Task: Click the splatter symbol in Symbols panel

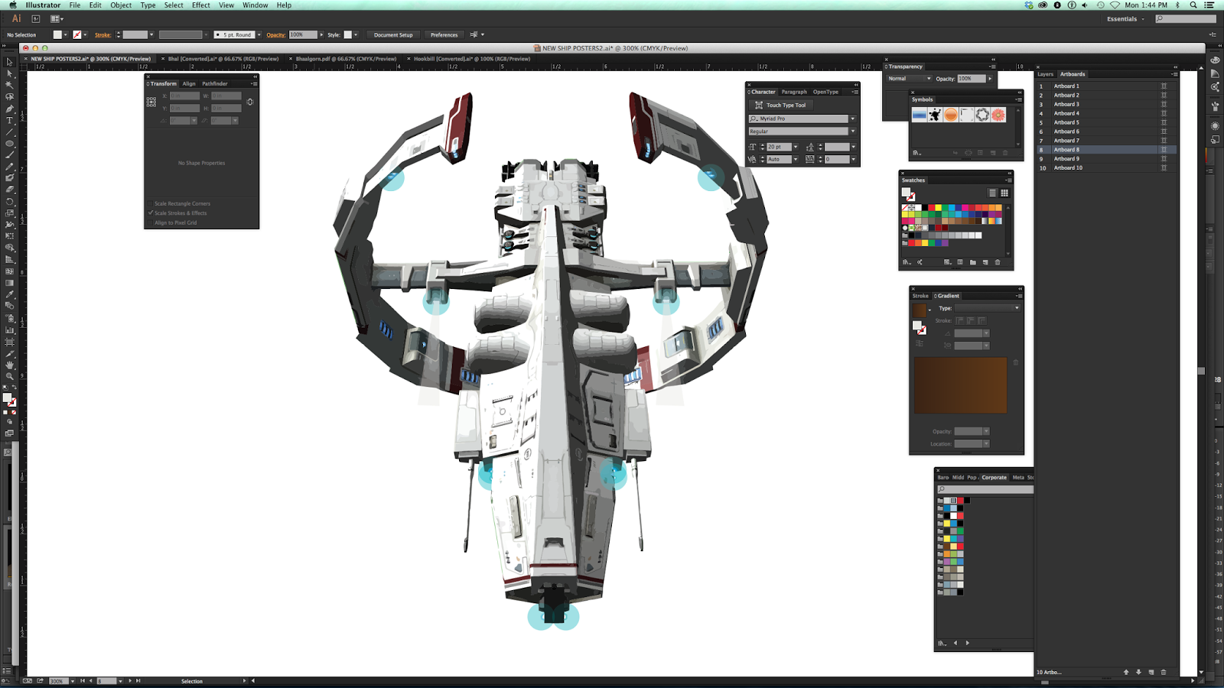Action: tap(935, 115)
